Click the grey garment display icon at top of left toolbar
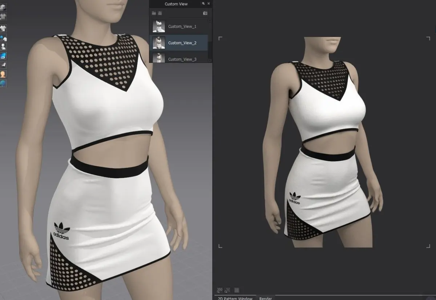The width and height of the screenshot is (436, 300). tap(3, 7)
